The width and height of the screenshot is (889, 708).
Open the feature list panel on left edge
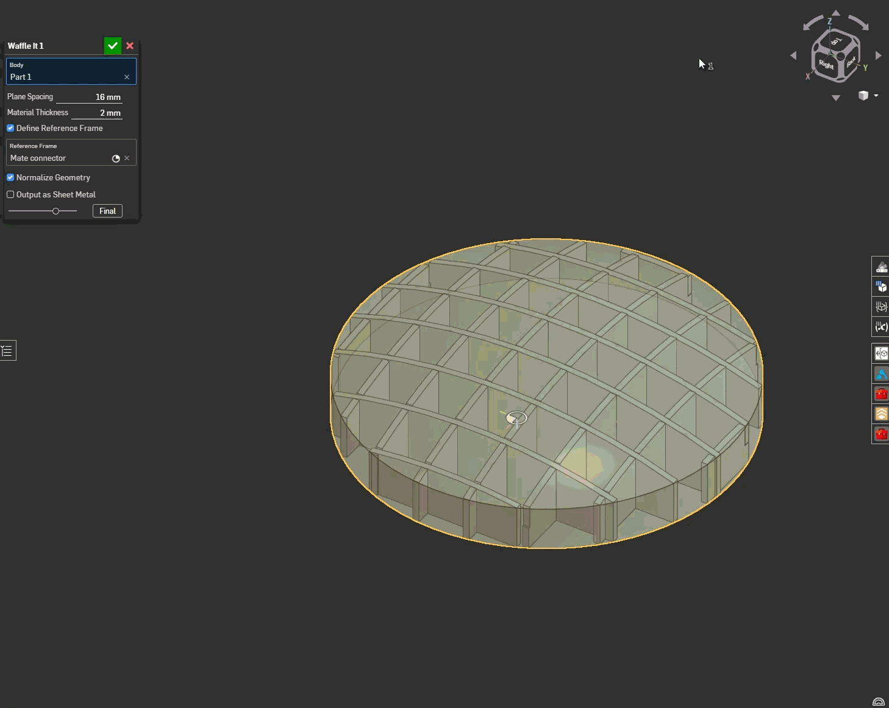[7, 350]
